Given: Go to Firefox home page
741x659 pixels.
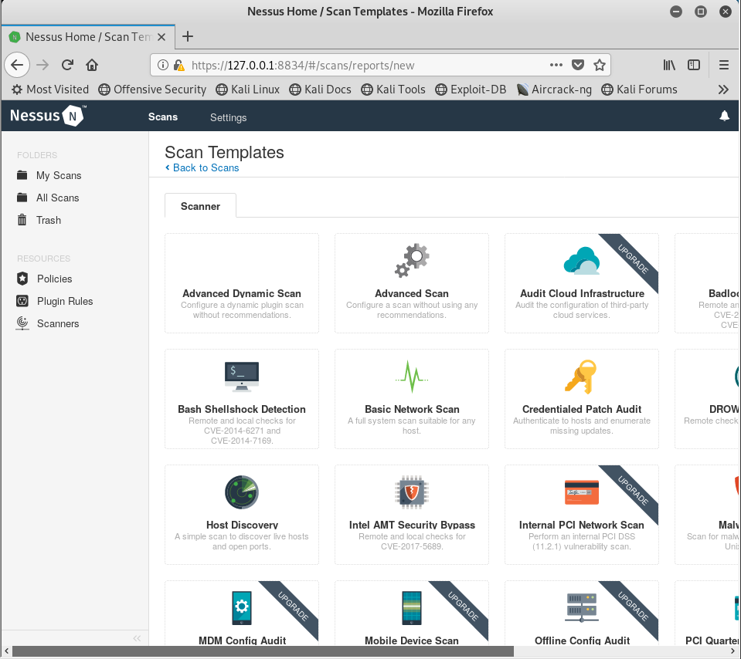Looking at the screenshot, I should pos(92,65).
